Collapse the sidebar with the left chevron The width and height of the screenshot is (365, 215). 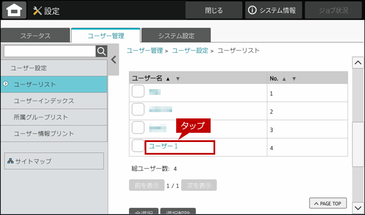(114, 60)
